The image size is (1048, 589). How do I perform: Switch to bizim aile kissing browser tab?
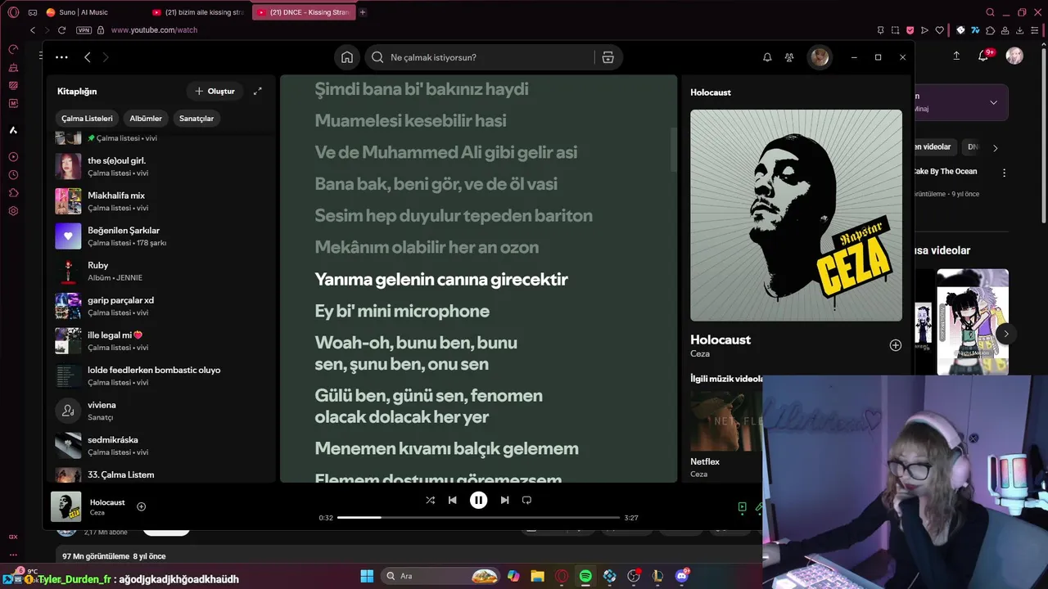(x=199, y=12)
